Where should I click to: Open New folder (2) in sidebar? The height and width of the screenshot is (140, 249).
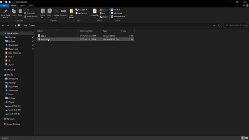[x=14, y=53]
